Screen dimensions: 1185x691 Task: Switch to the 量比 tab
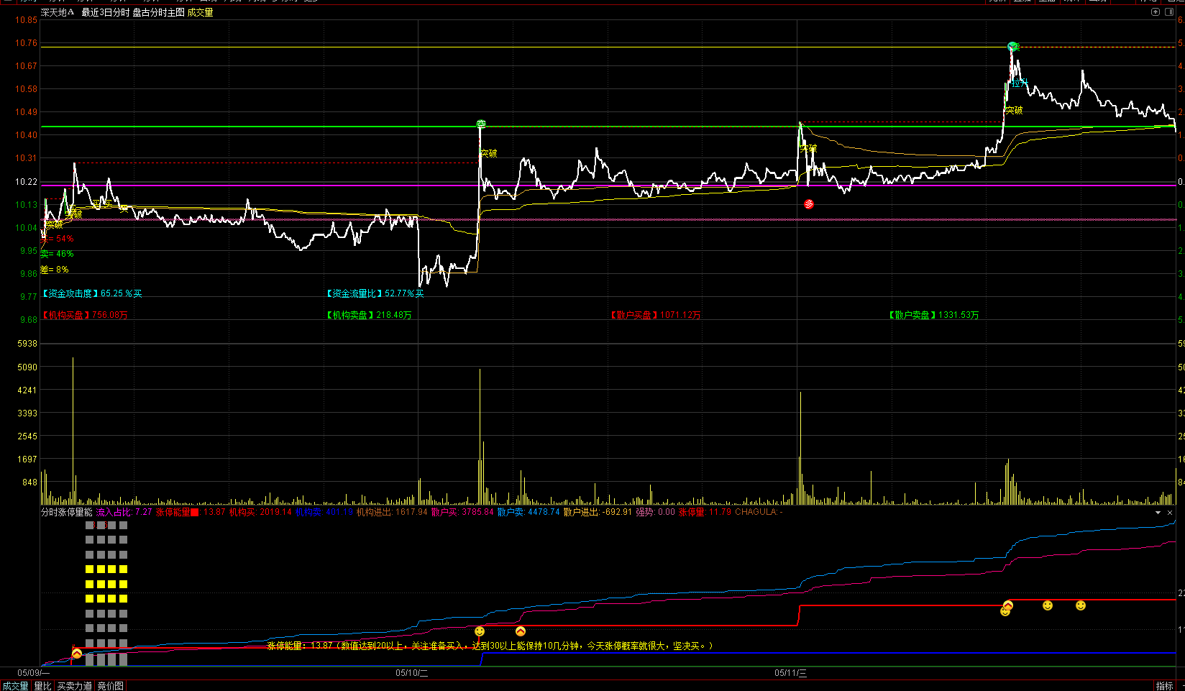(x=42, y=686)
